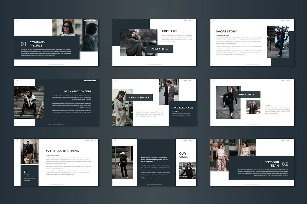This screenshot has height=204, width=307.
Task: Select the small winter hat portrait on Branded's slide
Action: (253, 107)
